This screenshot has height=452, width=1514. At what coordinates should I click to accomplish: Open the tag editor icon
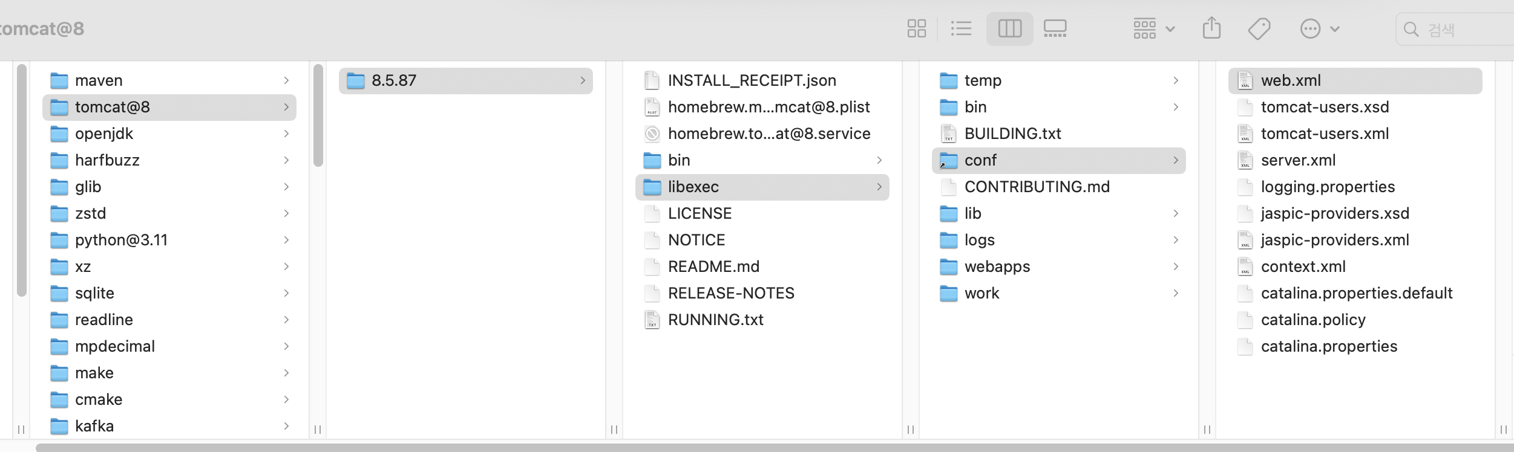pos(1259,28)
